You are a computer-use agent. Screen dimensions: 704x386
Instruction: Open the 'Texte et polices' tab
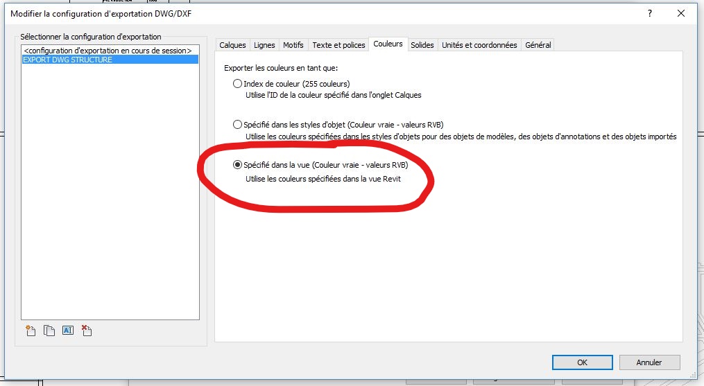pyautogui.click(x=338, y=45)
